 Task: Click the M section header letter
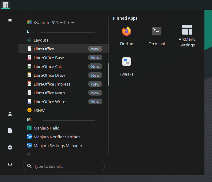click(x=29, y=119)
